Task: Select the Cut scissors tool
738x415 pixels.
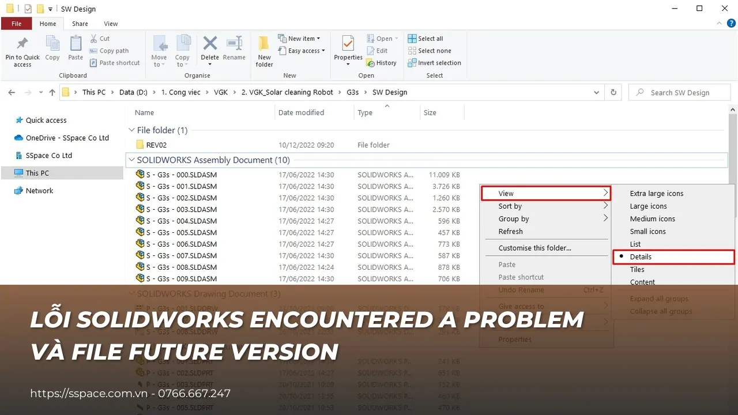Action: pyautogui.click(x=100, y=39)
